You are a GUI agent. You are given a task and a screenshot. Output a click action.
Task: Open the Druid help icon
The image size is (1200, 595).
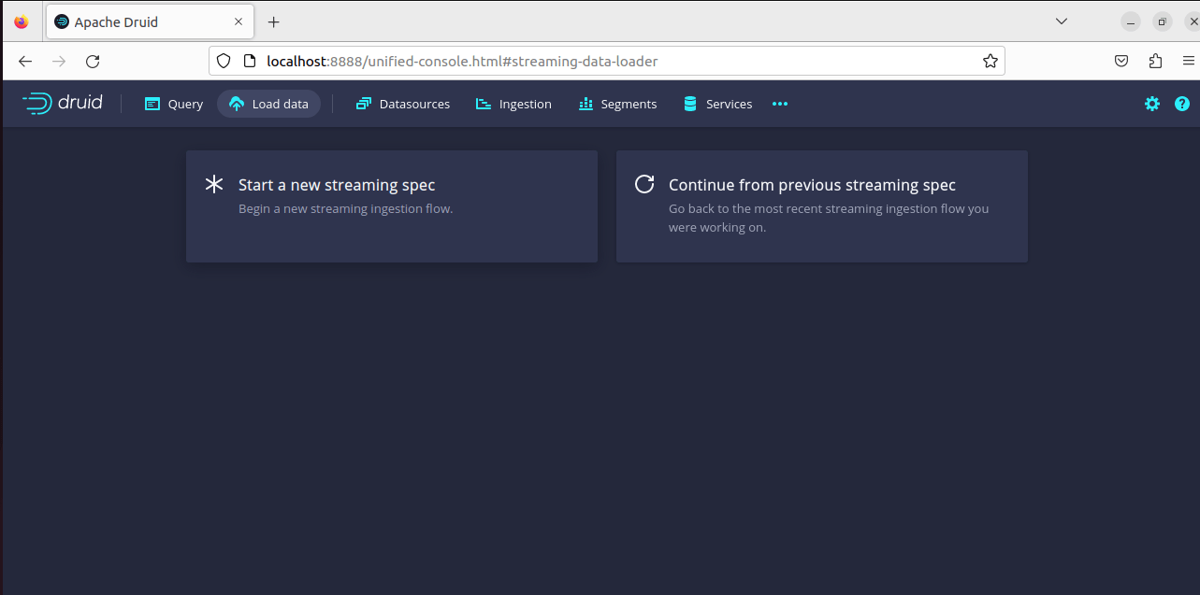point(1181,104)
